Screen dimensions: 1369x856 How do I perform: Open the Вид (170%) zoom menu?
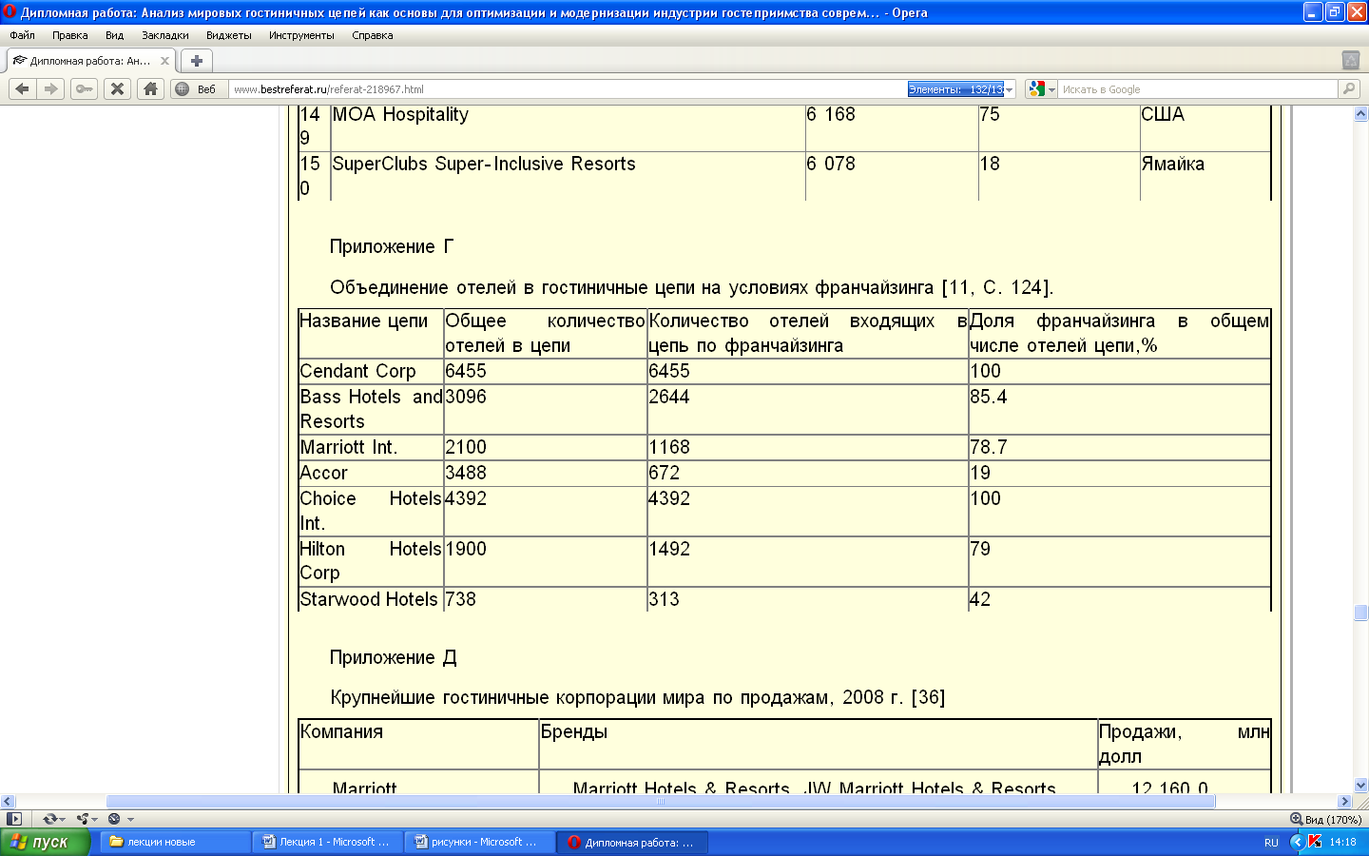pyautogui.click(x=1325, y=819)
